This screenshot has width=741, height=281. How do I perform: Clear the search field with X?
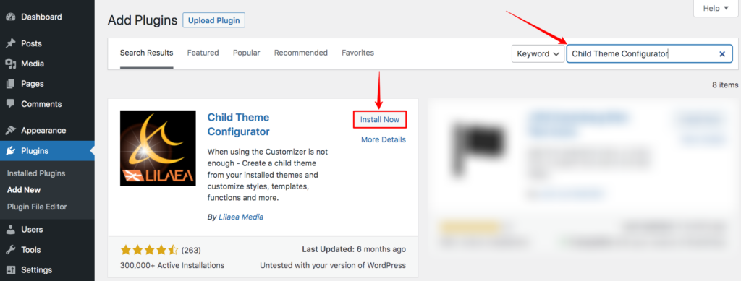click(x=722, y=53)
